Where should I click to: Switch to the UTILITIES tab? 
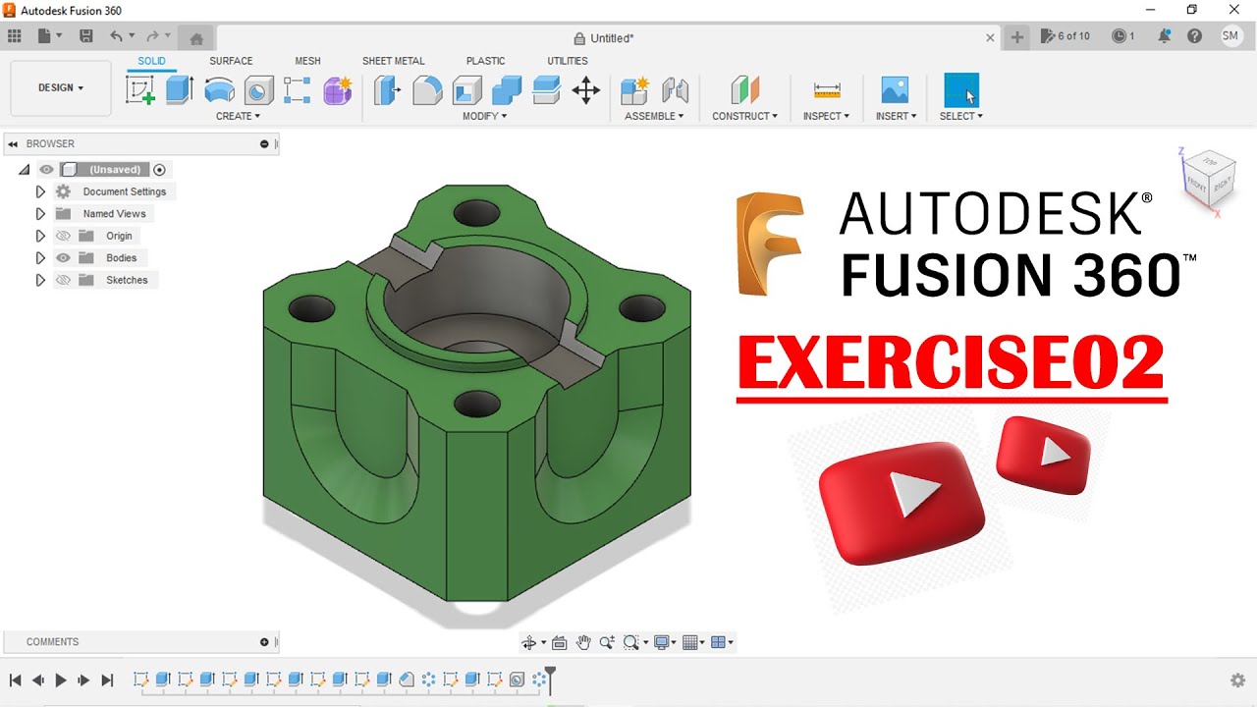[568, 61]
